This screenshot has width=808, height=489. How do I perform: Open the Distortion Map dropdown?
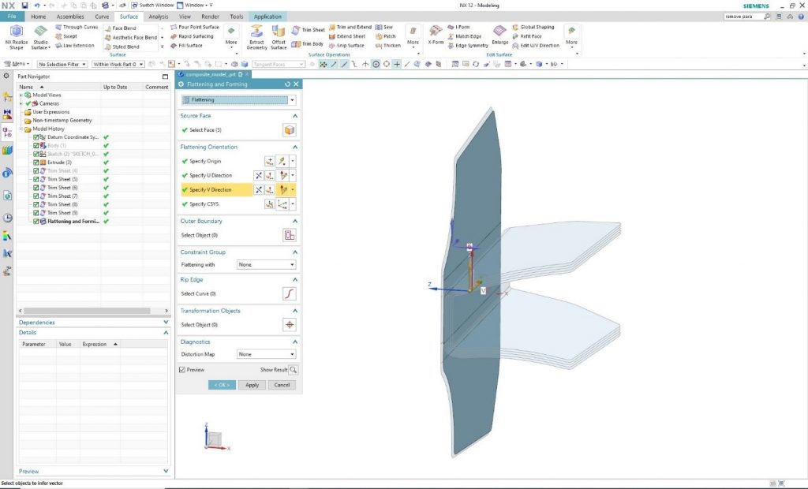(266, 354)
